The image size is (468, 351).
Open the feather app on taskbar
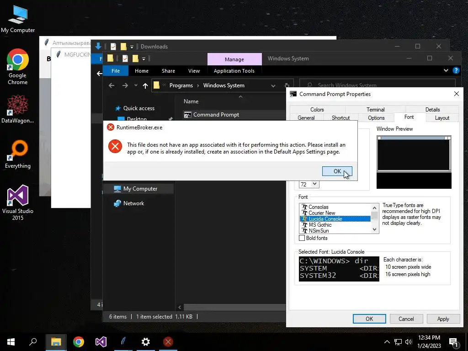point(123,342)
